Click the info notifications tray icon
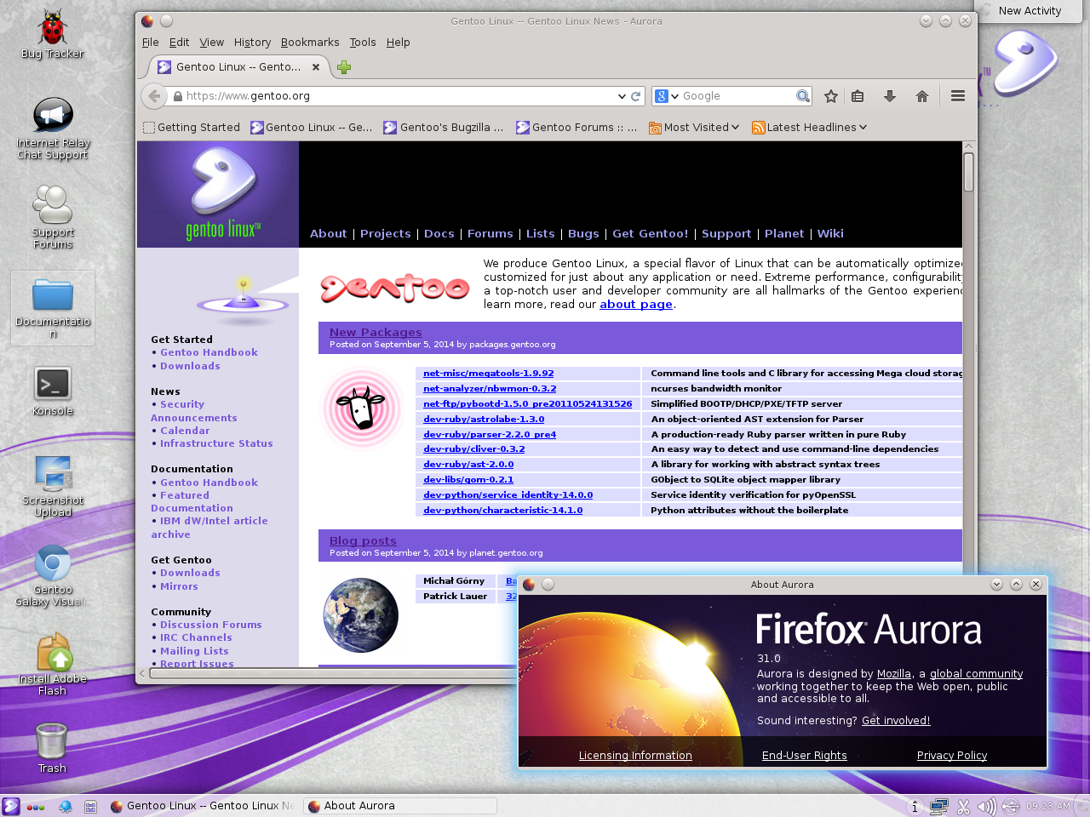 point(915,807)
